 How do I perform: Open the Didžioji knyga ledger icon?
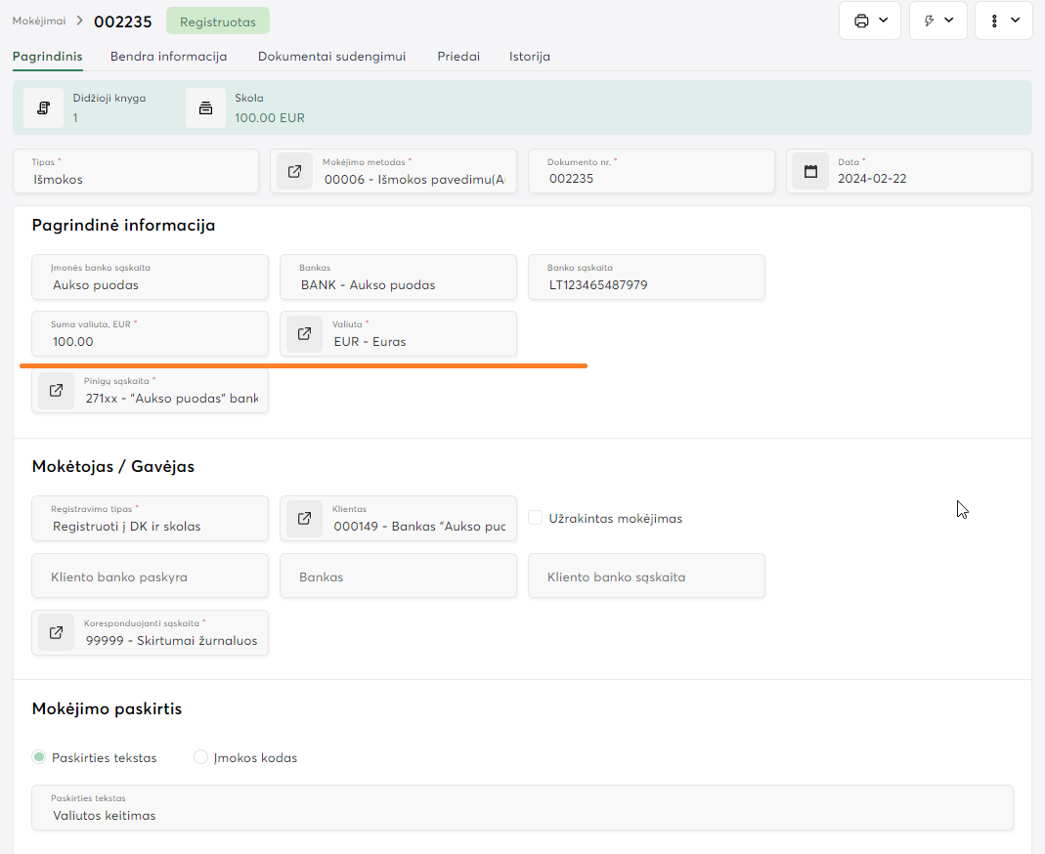pyautogui.click(x=43, y=107)
